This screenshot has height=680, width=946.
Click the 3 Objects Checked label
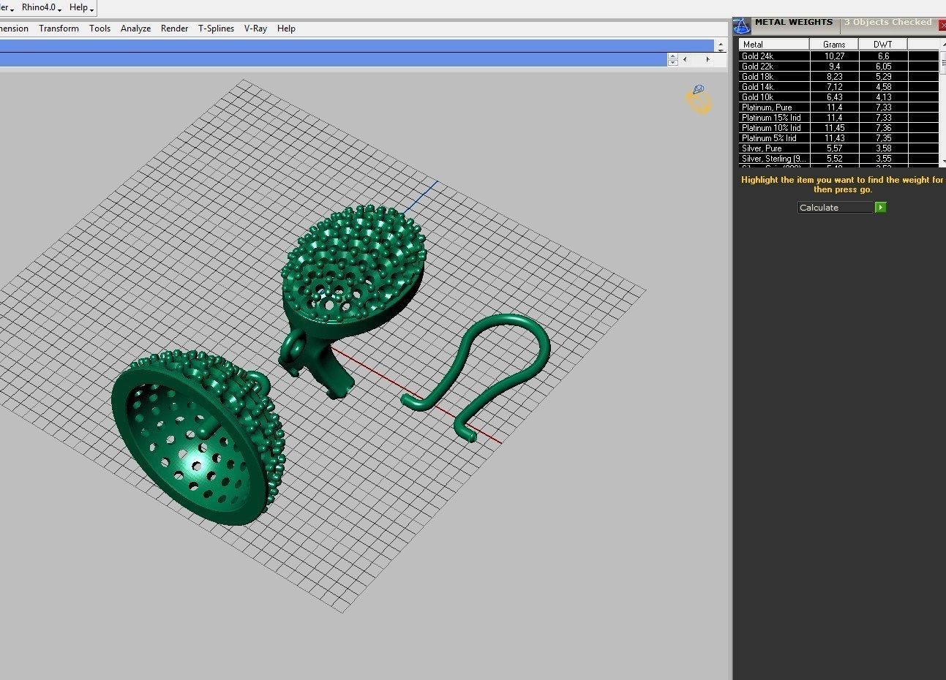pyautogui.click(x=887, y=23)
